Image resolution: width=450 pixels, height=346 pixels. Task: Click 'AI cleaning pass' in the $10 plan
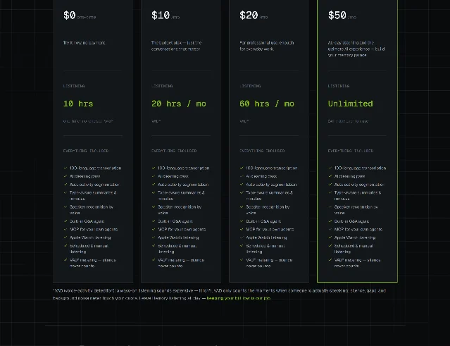pos(173,176)
